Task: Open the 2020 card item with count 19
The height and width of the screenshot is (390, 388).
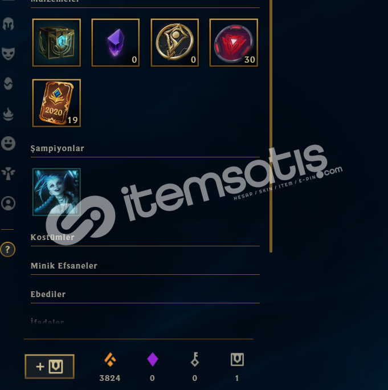Action: pos(56,103)
